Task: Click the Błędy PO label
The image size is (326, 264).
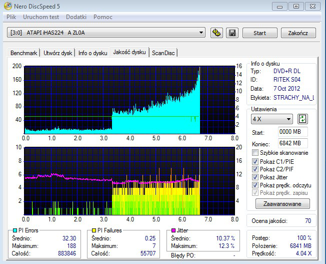Action: point(183,255)
